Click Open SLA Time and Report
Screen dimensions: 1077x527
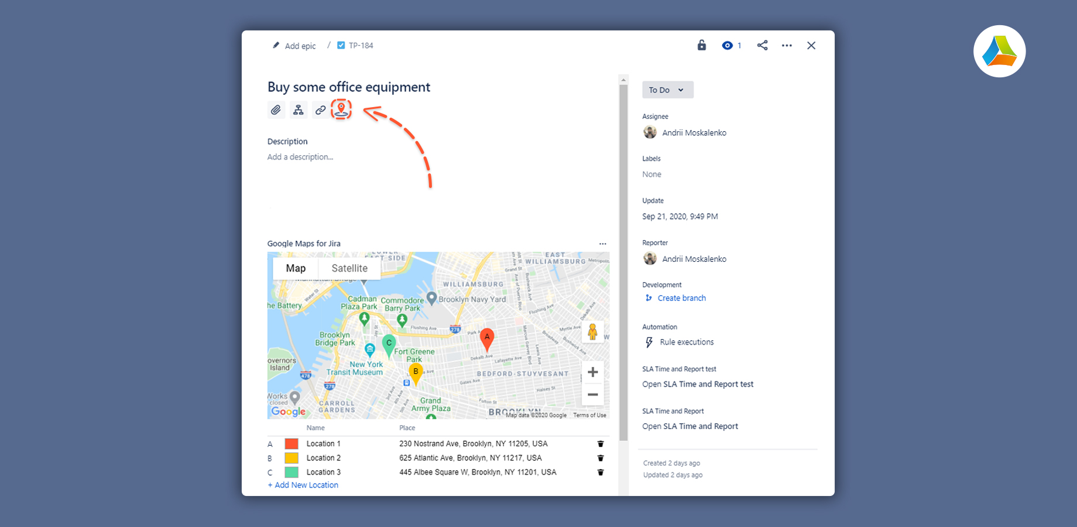pos(690,426)
